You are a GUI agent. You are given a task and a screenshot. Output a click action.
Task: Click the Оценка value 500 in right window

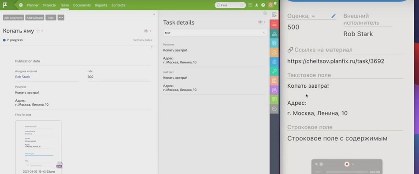point(293,27)
